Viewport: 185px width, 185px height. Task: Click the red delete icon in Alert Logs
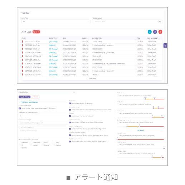click(x=160, y=32)
